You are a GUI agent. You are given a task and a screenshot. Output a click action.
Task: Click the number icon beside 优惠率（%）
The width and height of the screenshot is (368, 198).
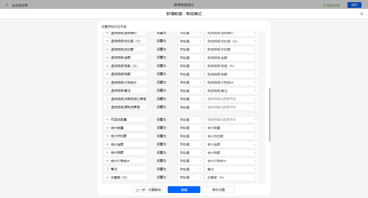pyautogui.click(x=107, y=178)
